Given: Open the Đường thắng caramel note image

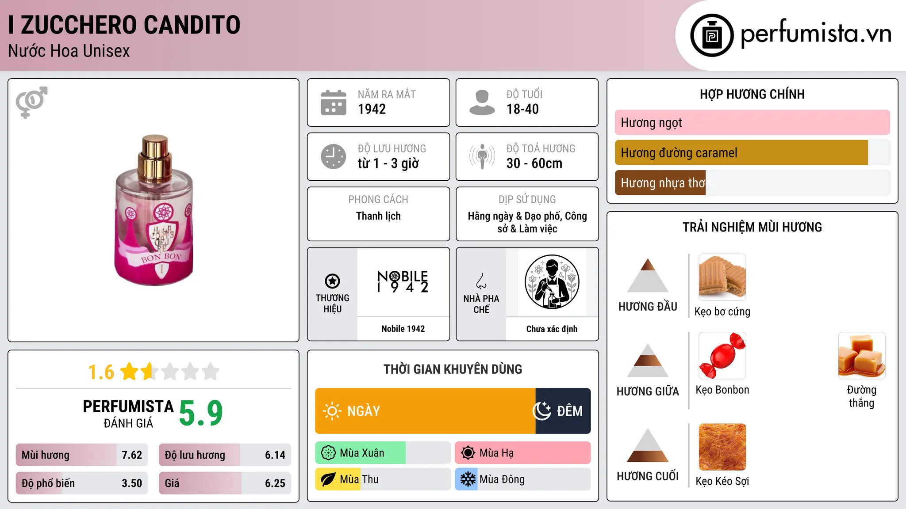Looking at the screenshot, I should [861, 356].
